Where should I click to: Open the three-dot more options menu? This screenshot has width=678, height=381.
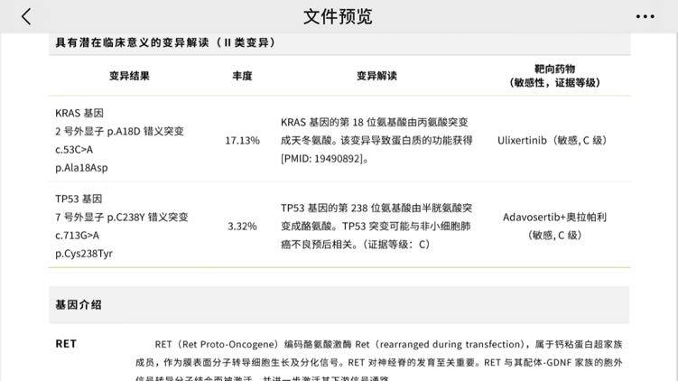pyautogui.click(x=645, y=16)
